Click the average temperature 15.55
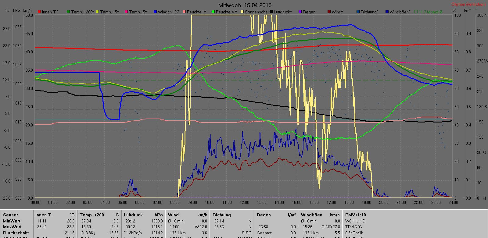Image resolution: width=488 pixels, height=238 pixels. pyautogui.click(x=114, y=233)
